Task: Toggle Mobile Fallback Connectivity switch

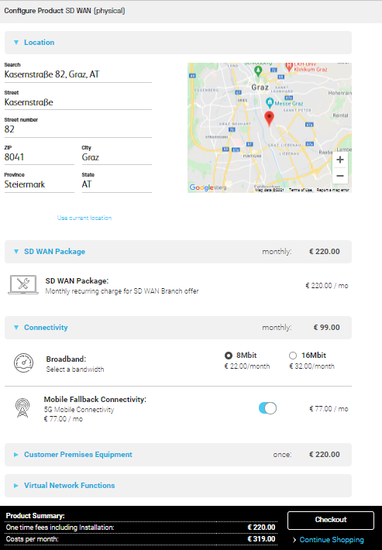Action: 267,408
